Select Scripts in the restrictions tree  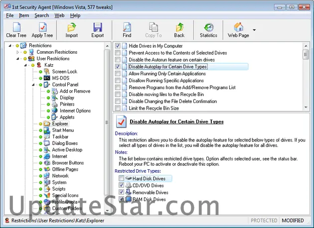(x=59, y=189)
